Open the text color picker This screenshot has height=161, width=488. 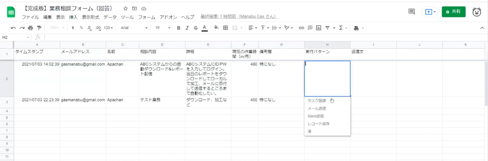tap(205, 28)
